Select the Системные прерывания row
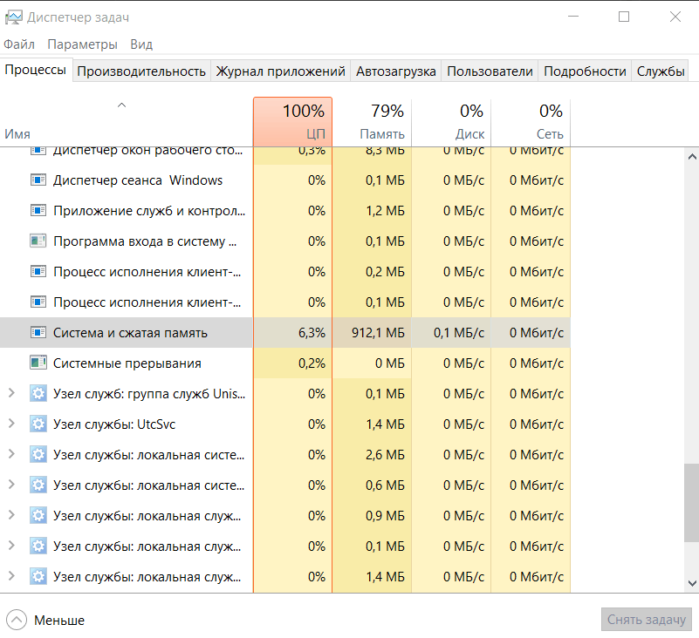Image resolution: width=699 pixels, height=638 pixels. click(285, 363)
